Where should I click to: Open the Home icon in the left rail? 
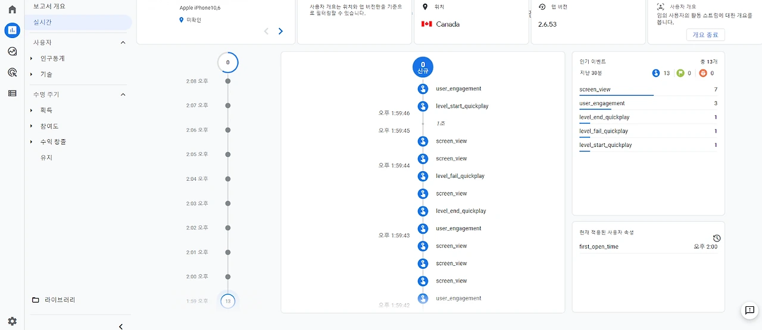[x=12, y=10]
